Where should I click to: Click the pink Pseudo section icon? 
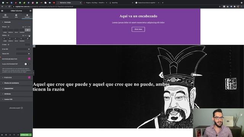[x=29, y=78]
